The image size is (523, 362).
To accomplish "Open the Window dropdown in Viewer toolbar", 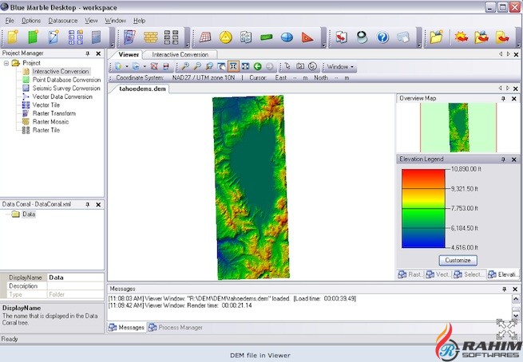I will coord(341,67).
